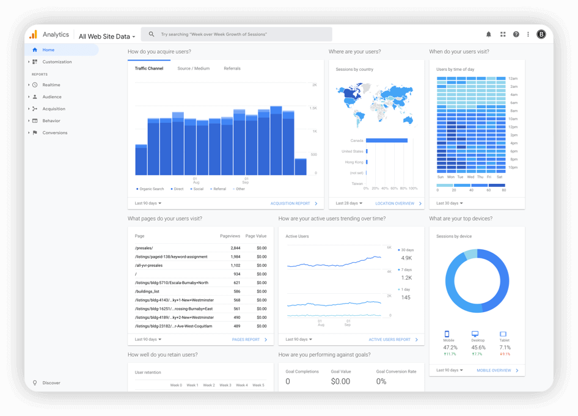Click the Organic Search legend color dot
Screen dimensions: 578x416
(137, 189)
